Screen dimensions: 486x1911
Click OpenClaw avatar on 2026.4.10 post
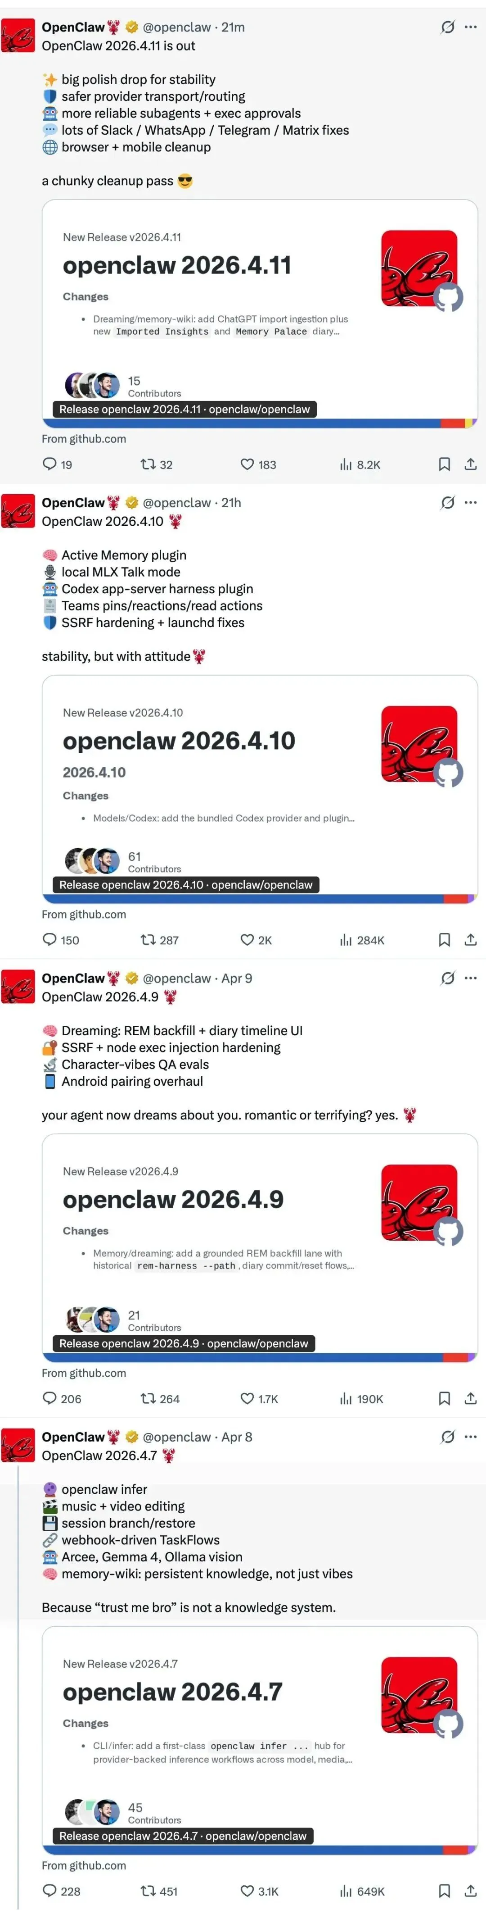[18, 511]
